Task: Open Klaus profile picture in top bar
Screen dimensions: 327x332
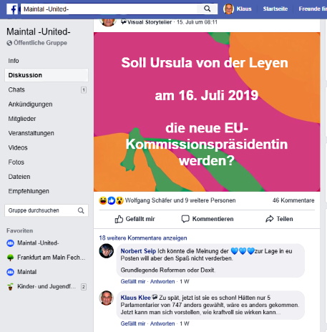Action: (228, 9)
